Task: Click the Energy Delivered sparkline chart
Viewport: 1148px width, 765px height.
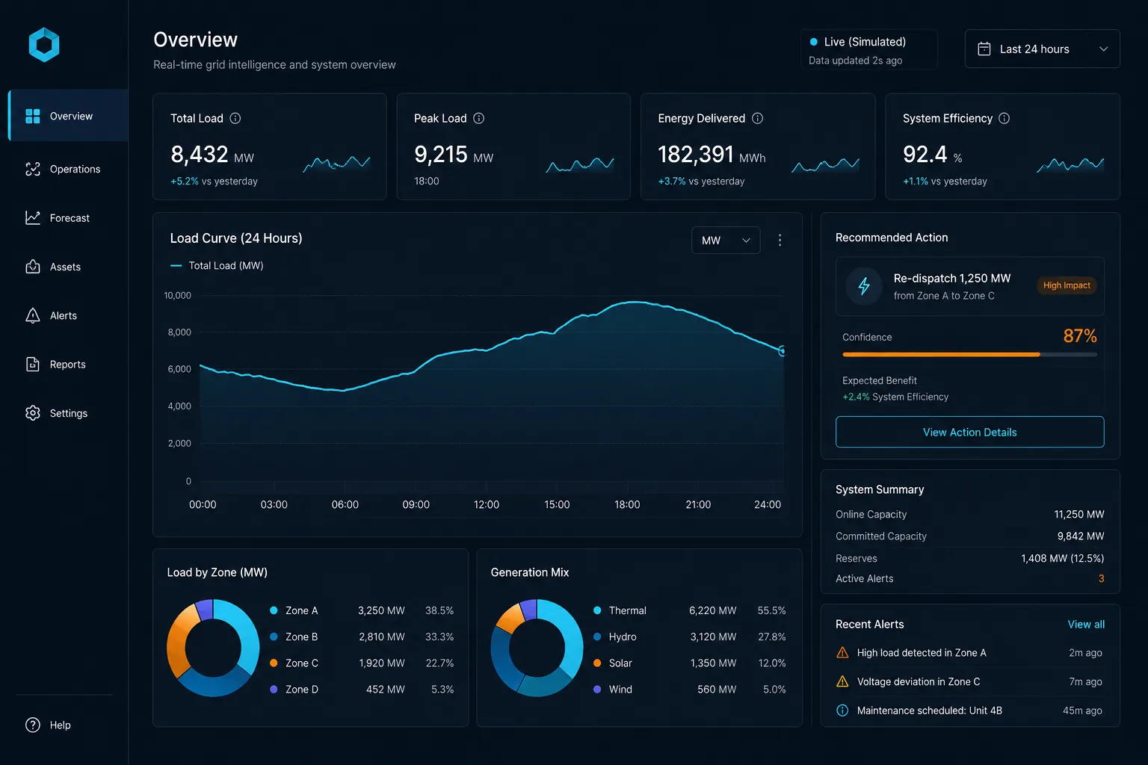Action: point(825,164)
